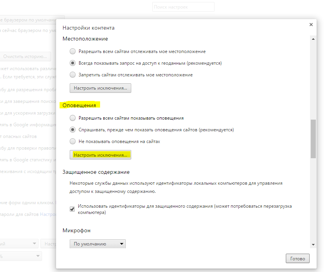Click the scrollbar up arrow in dialog
The height and width of the screenshot is (272, 331).
(313, 39)
